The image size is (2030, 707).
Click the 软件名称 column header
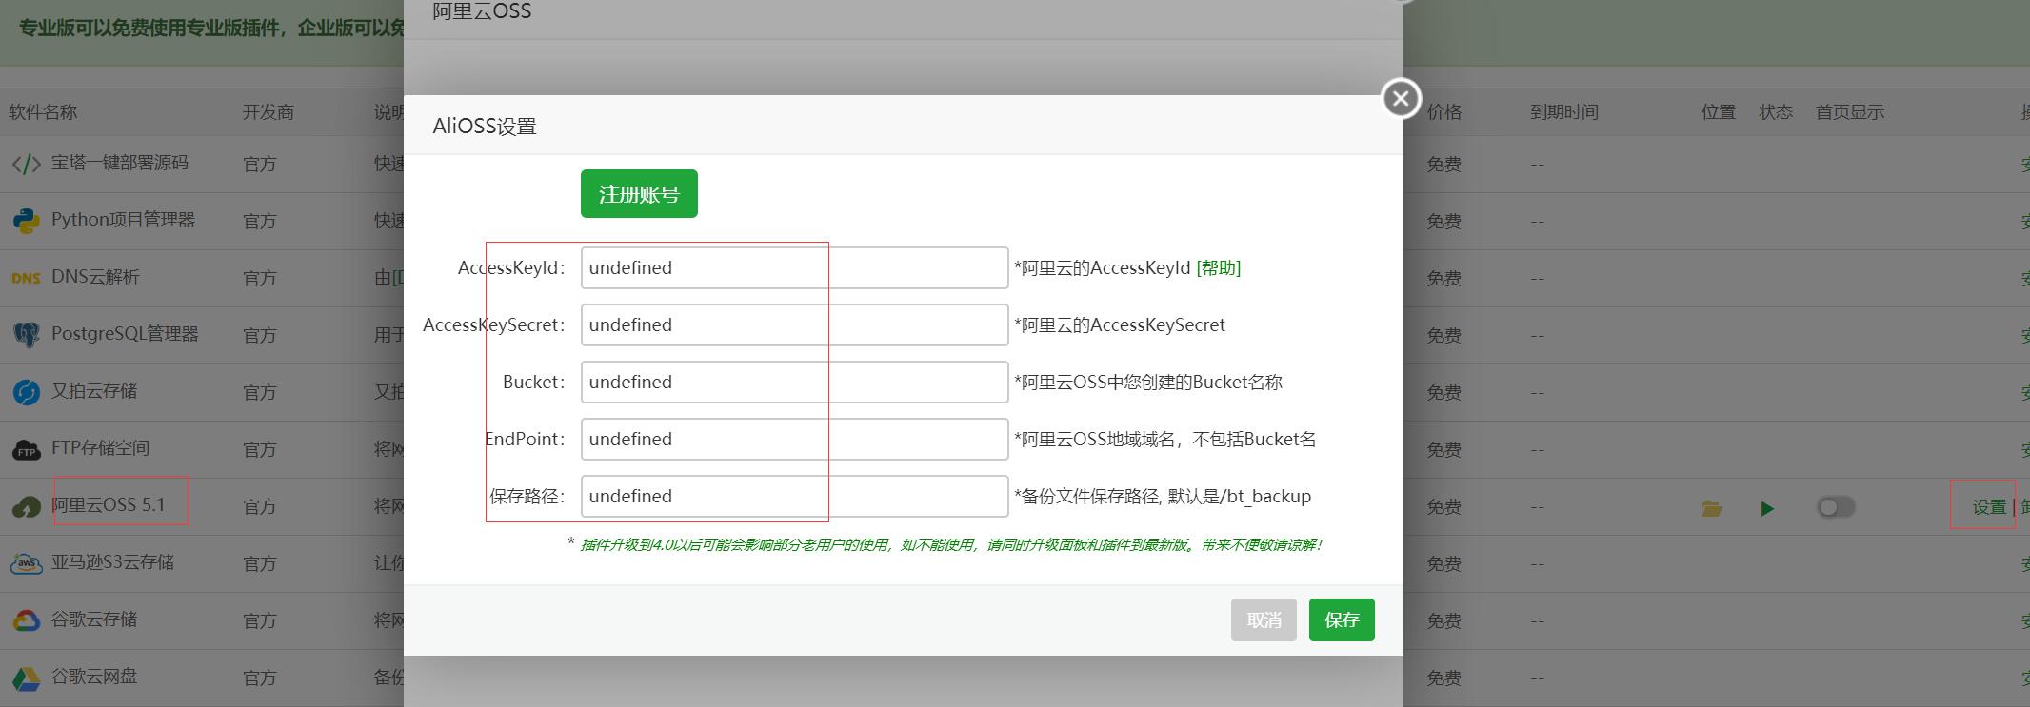(x=43, y=112)
